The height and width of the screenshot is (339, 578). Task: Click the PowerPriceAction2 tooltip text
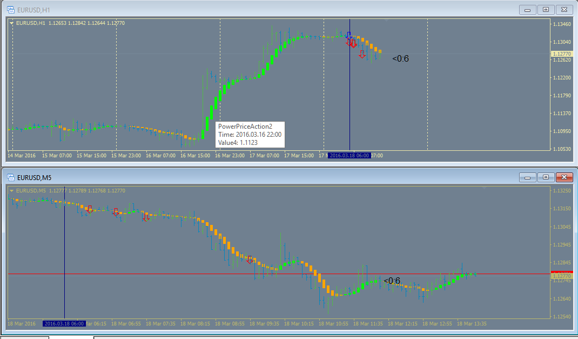245,127
